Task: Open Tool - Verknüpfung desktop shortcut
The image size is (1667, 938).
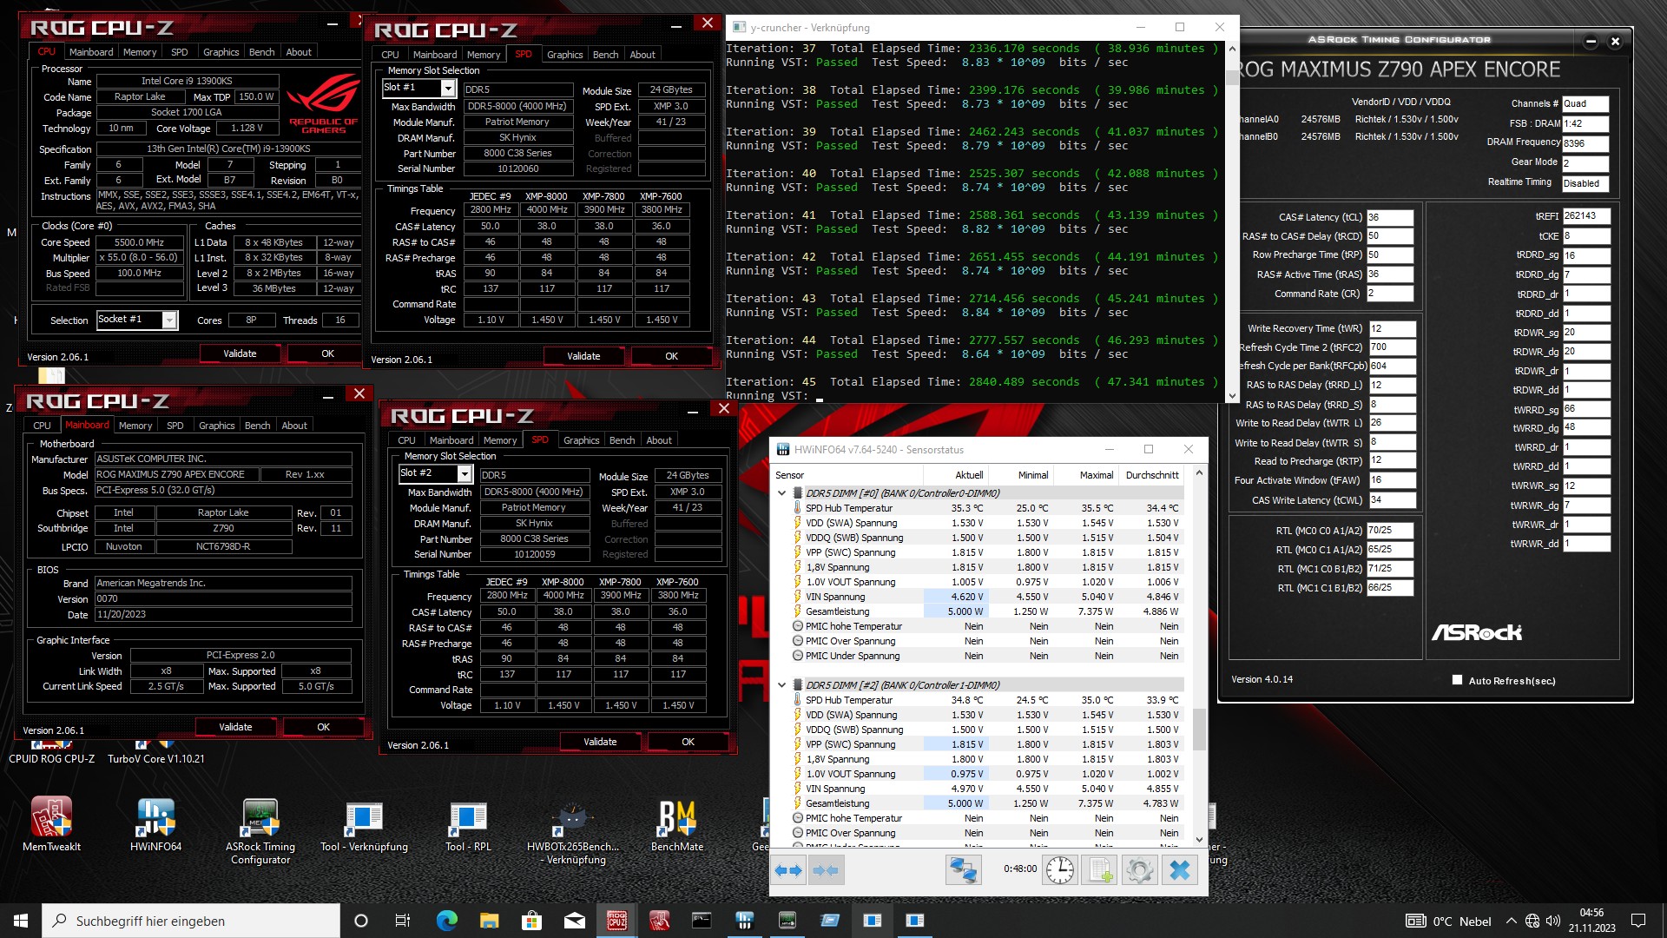Action: point(364,824)
